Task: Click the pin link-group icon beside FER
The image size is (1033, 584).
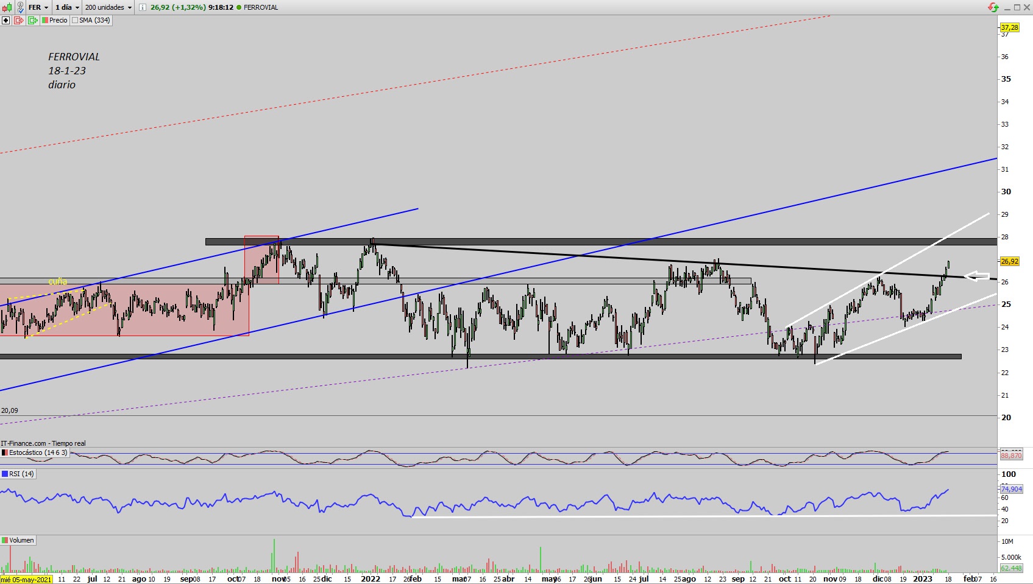Action: click(20, 7)
